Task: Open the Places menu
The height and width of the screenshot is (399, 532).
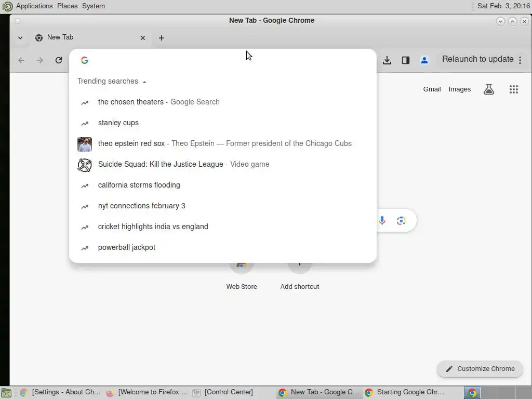Action: [67, 6]
